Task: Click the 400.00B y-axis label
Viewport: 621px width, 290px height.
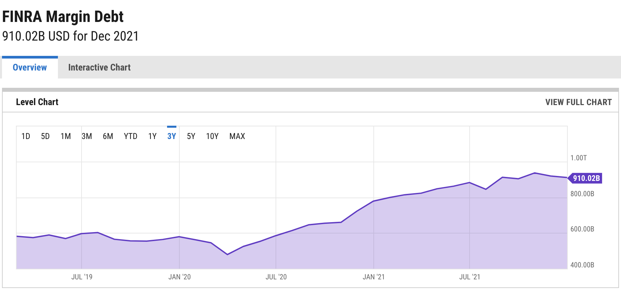Action: pyautogui.click(x=582, y=265)
